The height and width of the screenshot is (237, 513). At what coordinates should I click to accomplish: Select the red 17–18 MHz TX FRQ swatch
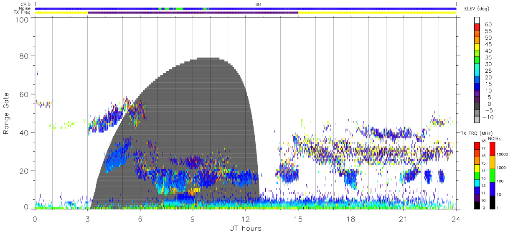(477, 146)
